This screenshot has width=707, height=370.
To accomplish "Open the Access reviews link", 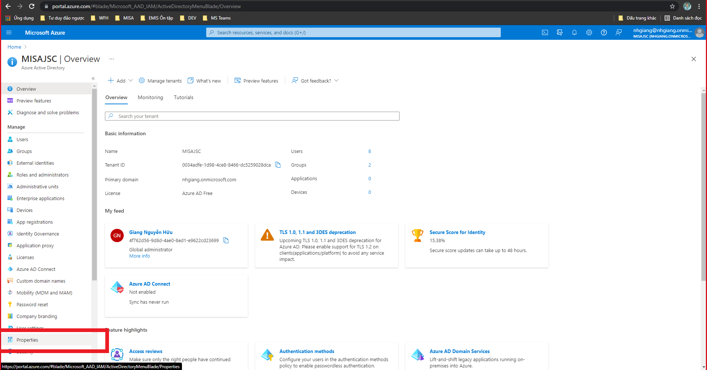I will 145,351.
